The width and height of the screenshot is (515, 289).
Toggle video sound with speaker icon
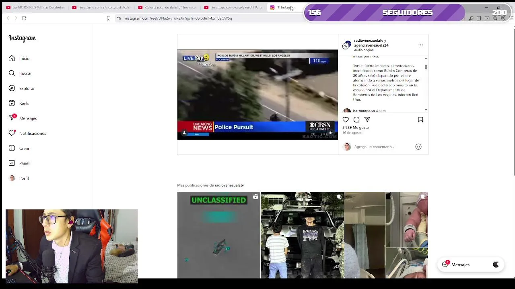[331, 133]
